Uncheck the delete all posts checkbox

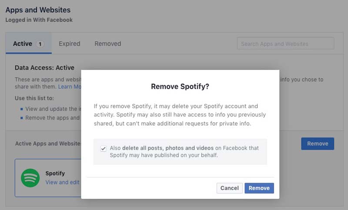point(103,148)
